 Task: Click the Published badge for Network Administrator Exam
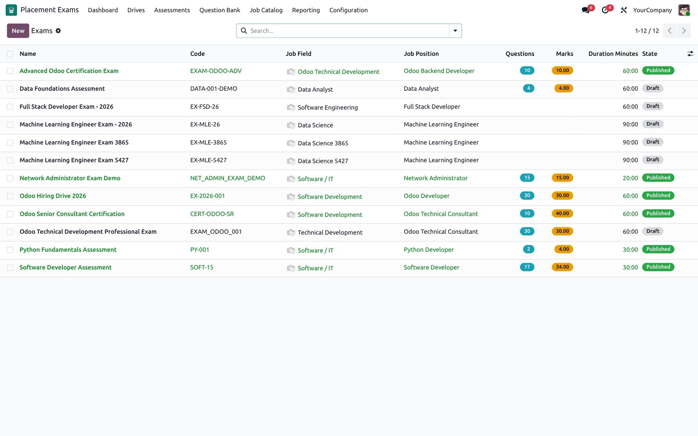point(658,178)
